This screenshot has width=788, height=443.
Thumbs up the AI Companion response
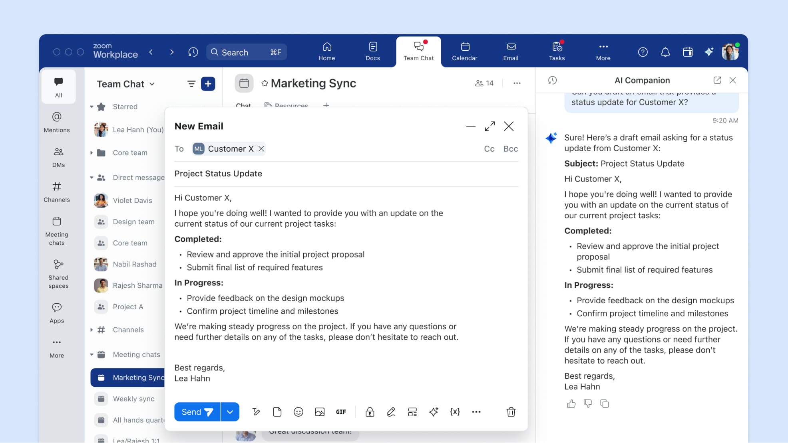click(571, 404)
